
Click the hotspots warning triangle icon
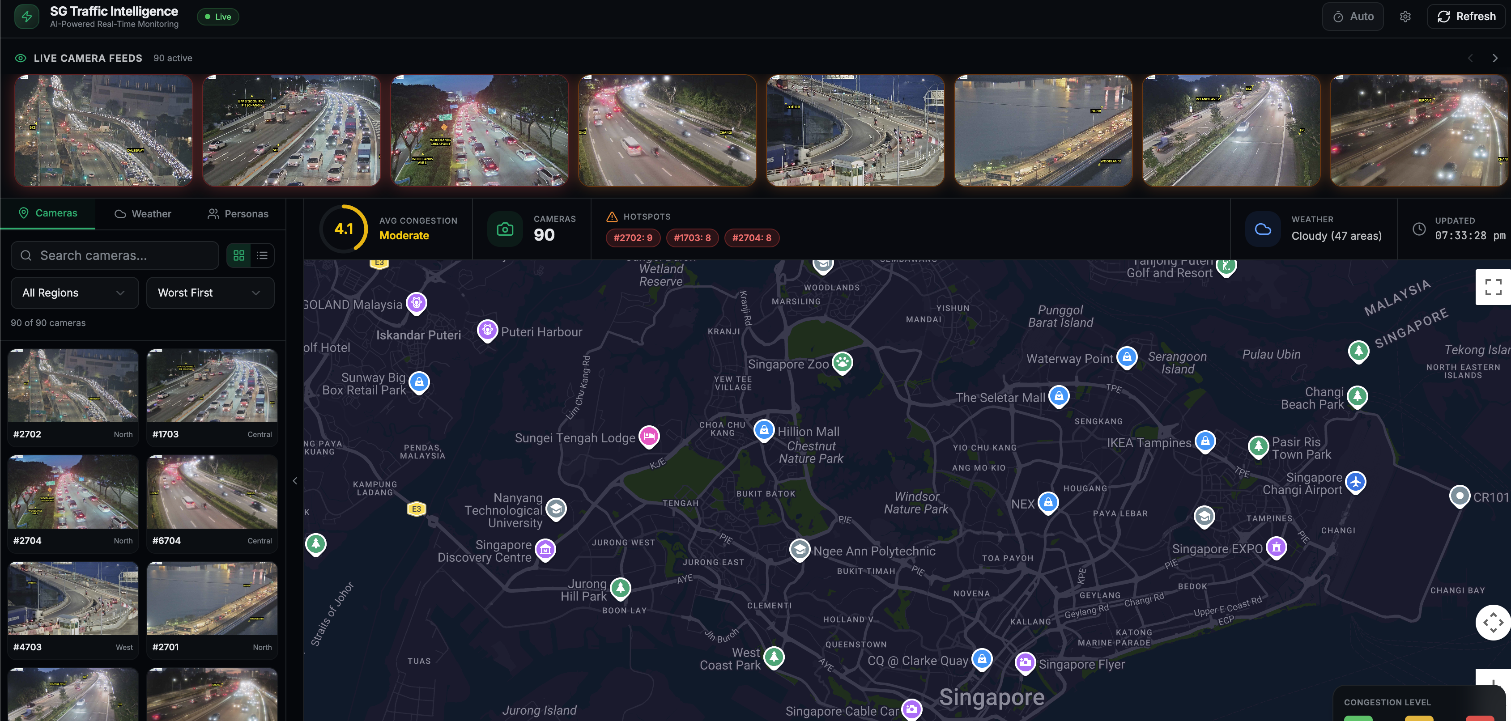612,217
